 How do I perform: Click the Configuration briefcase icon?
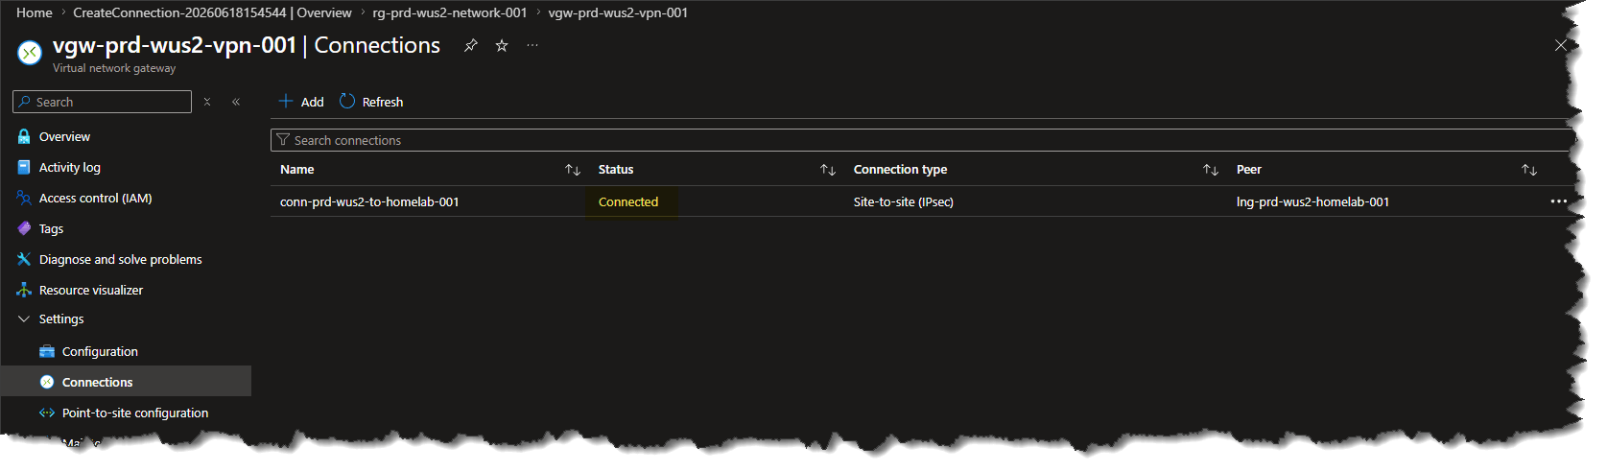coord(47,351)
